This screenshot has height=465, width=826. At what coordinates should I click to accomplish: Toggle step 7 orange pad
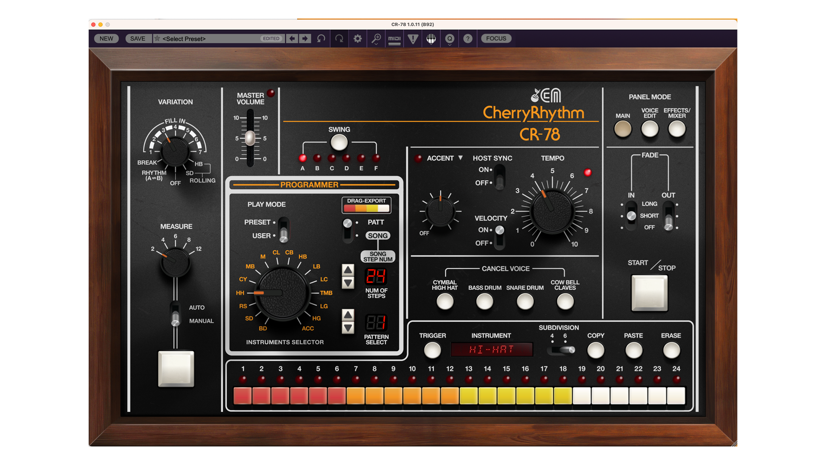(356, 396)
